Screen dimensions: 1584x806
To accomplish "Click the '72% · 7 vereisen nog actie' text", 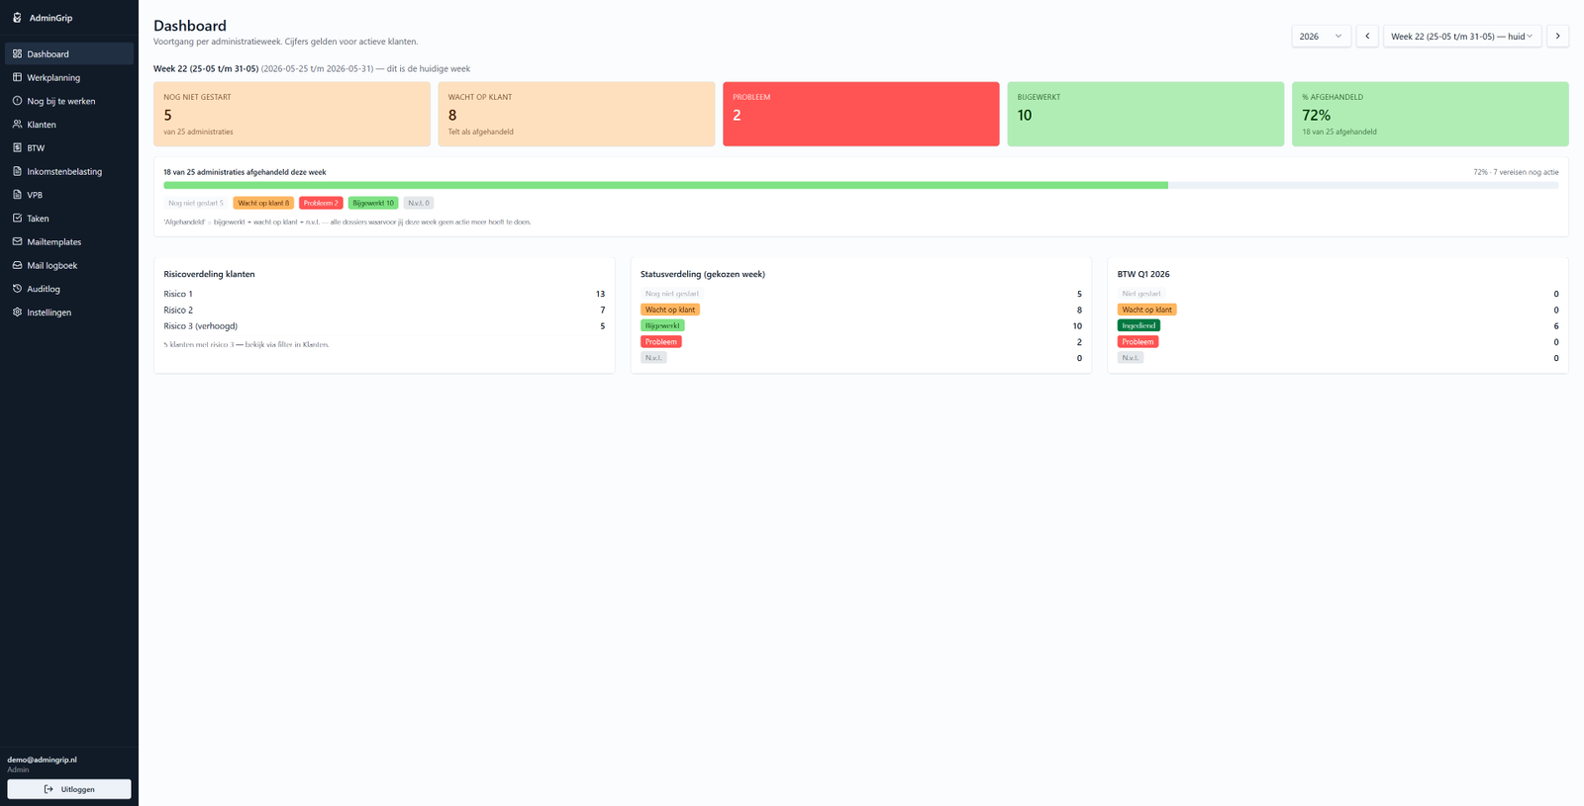I will (x=1516, y=172).
